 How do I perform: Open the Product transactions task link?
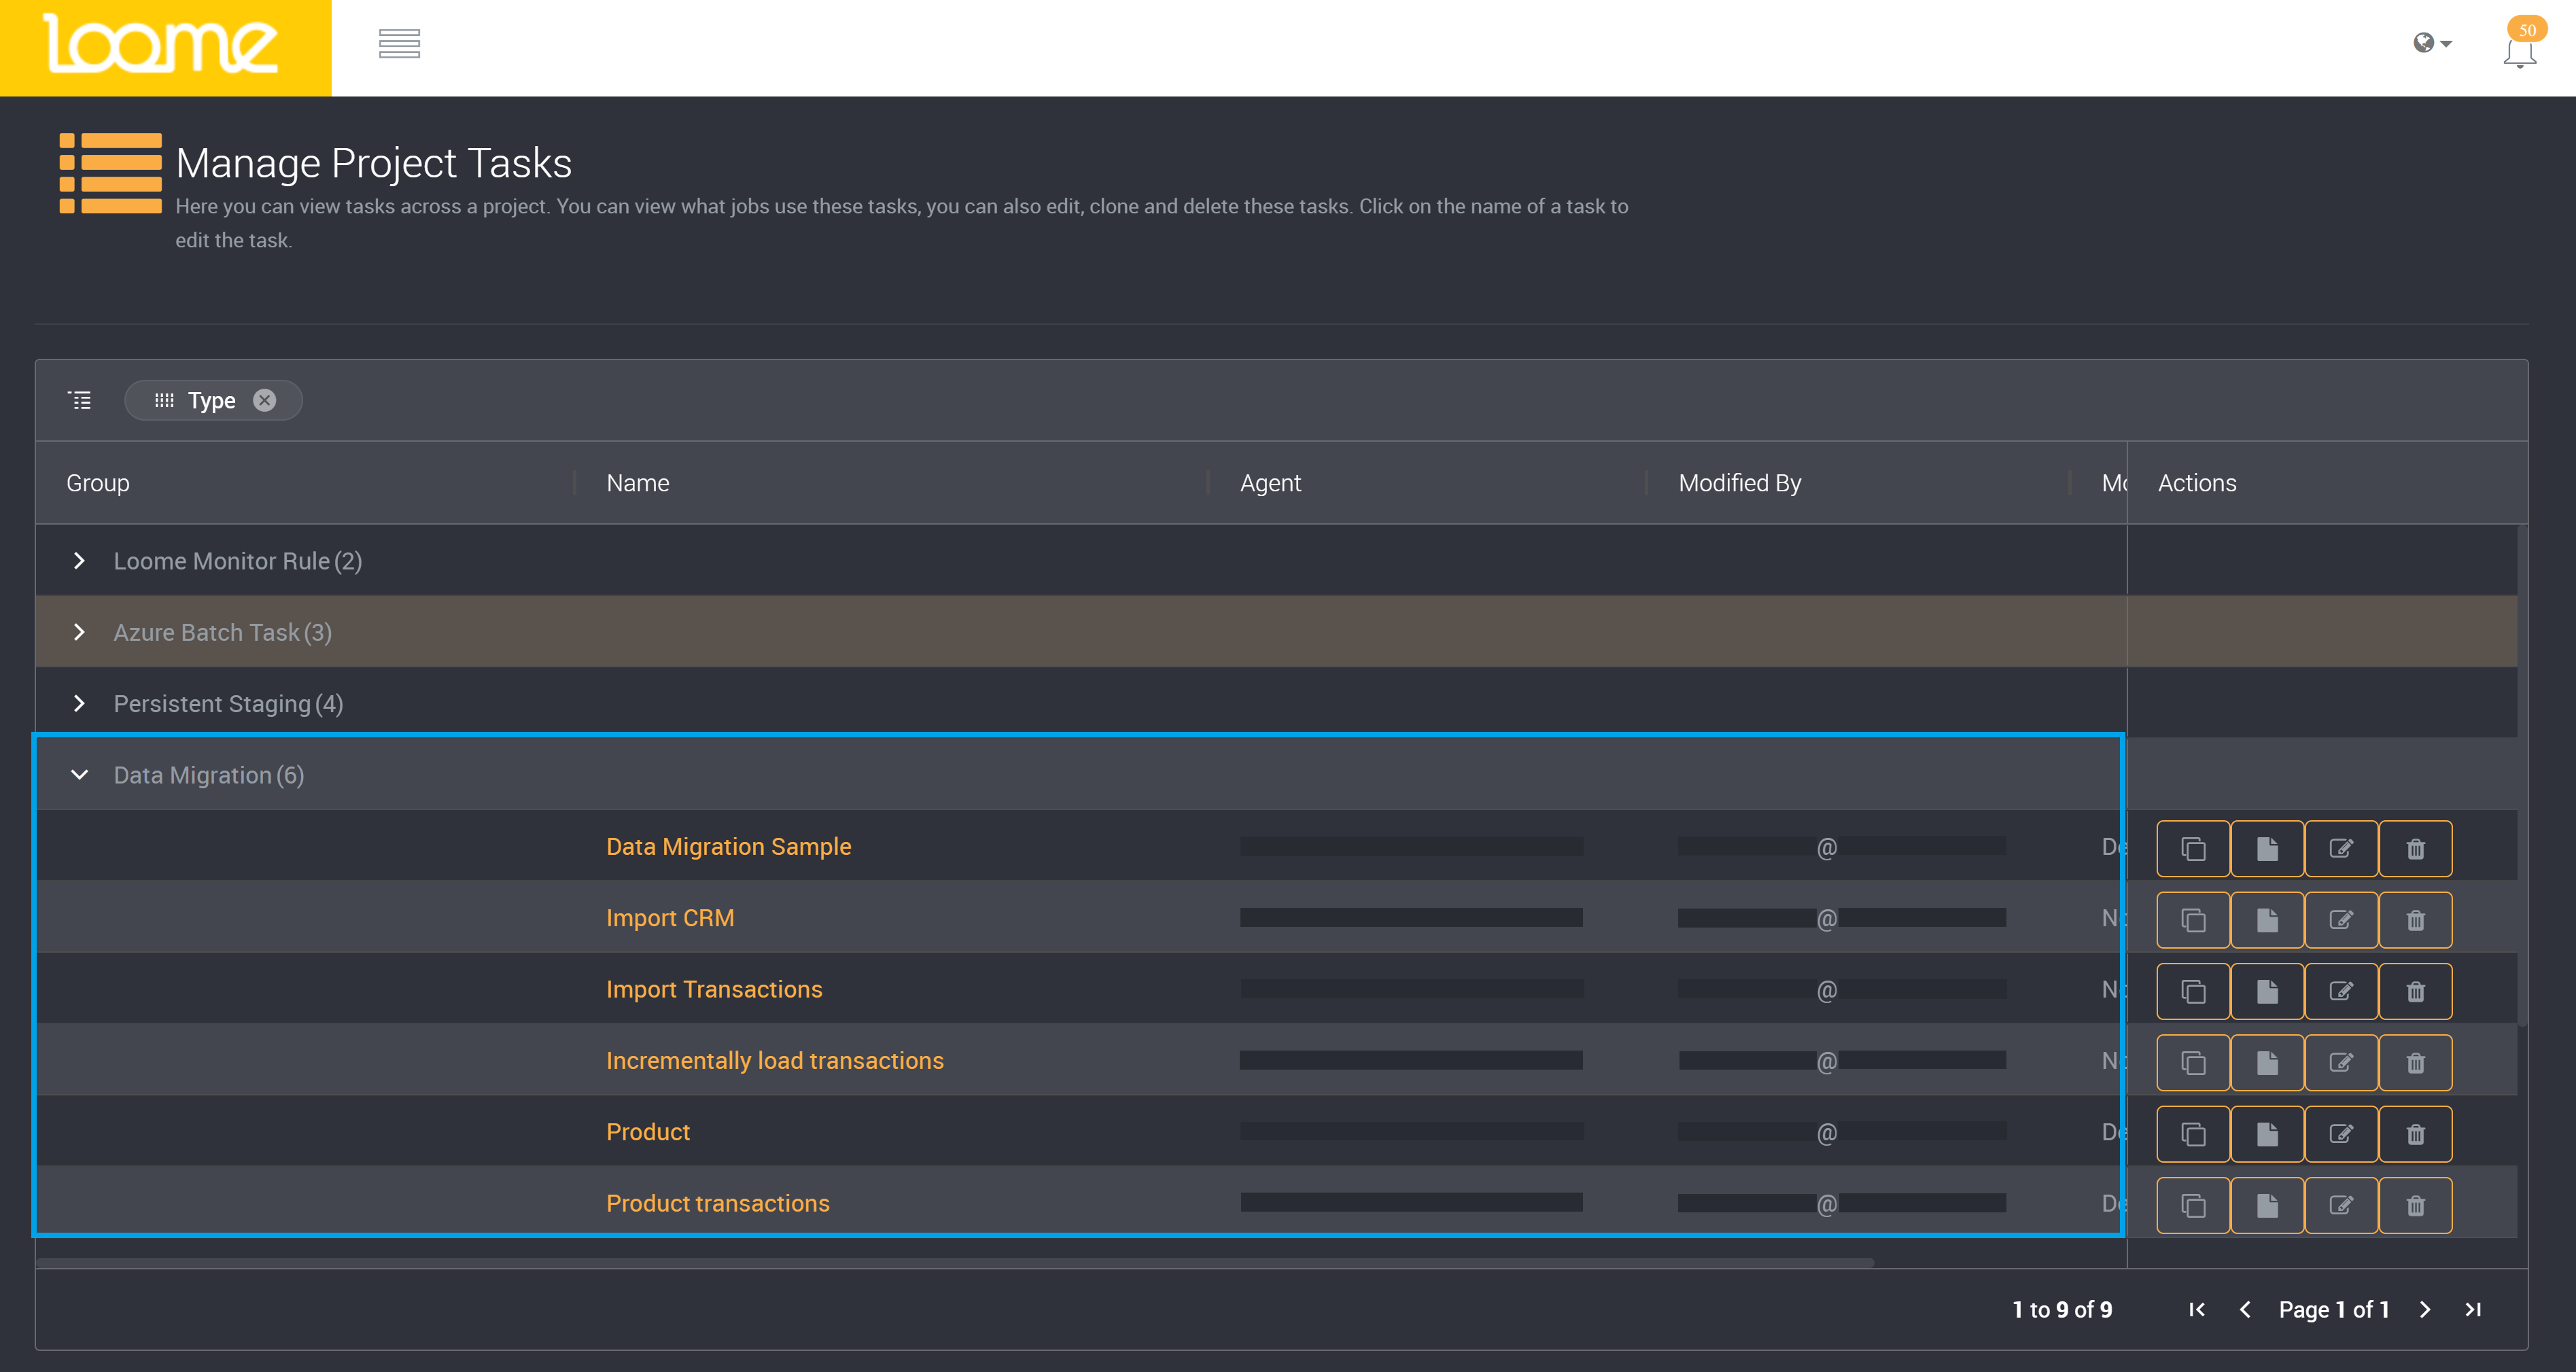(718, 1203)
